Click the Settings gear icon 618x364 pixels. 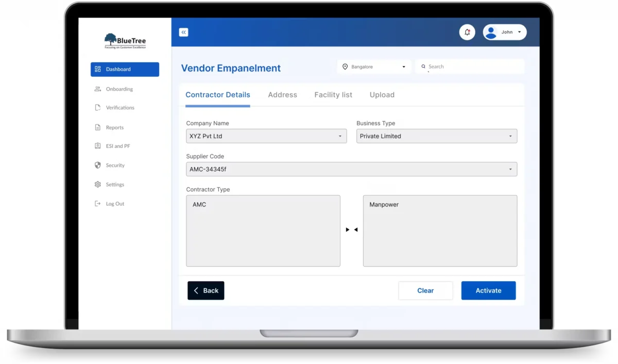(98, 184)
